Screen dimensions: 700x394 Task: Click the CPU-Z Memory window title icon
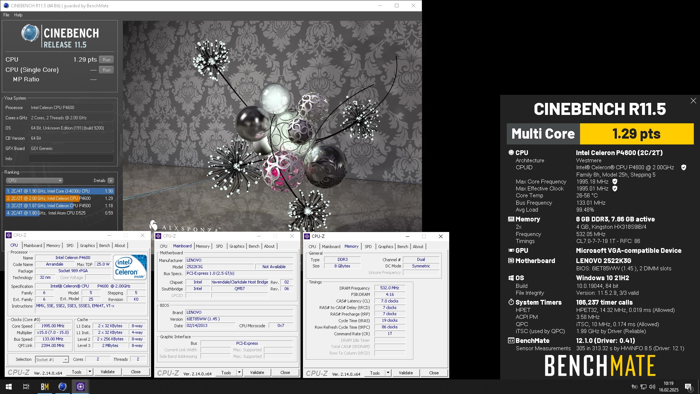(307, 236)
